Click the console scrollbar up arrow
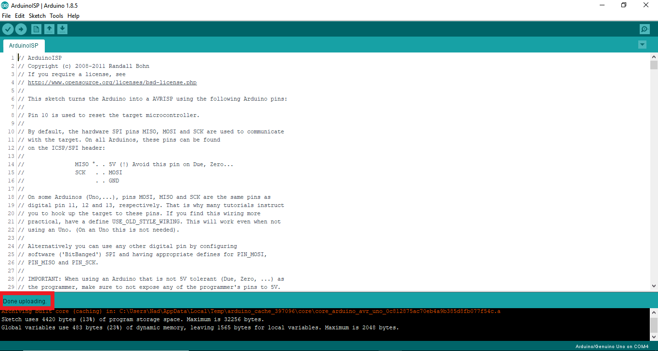 (654, 312)
